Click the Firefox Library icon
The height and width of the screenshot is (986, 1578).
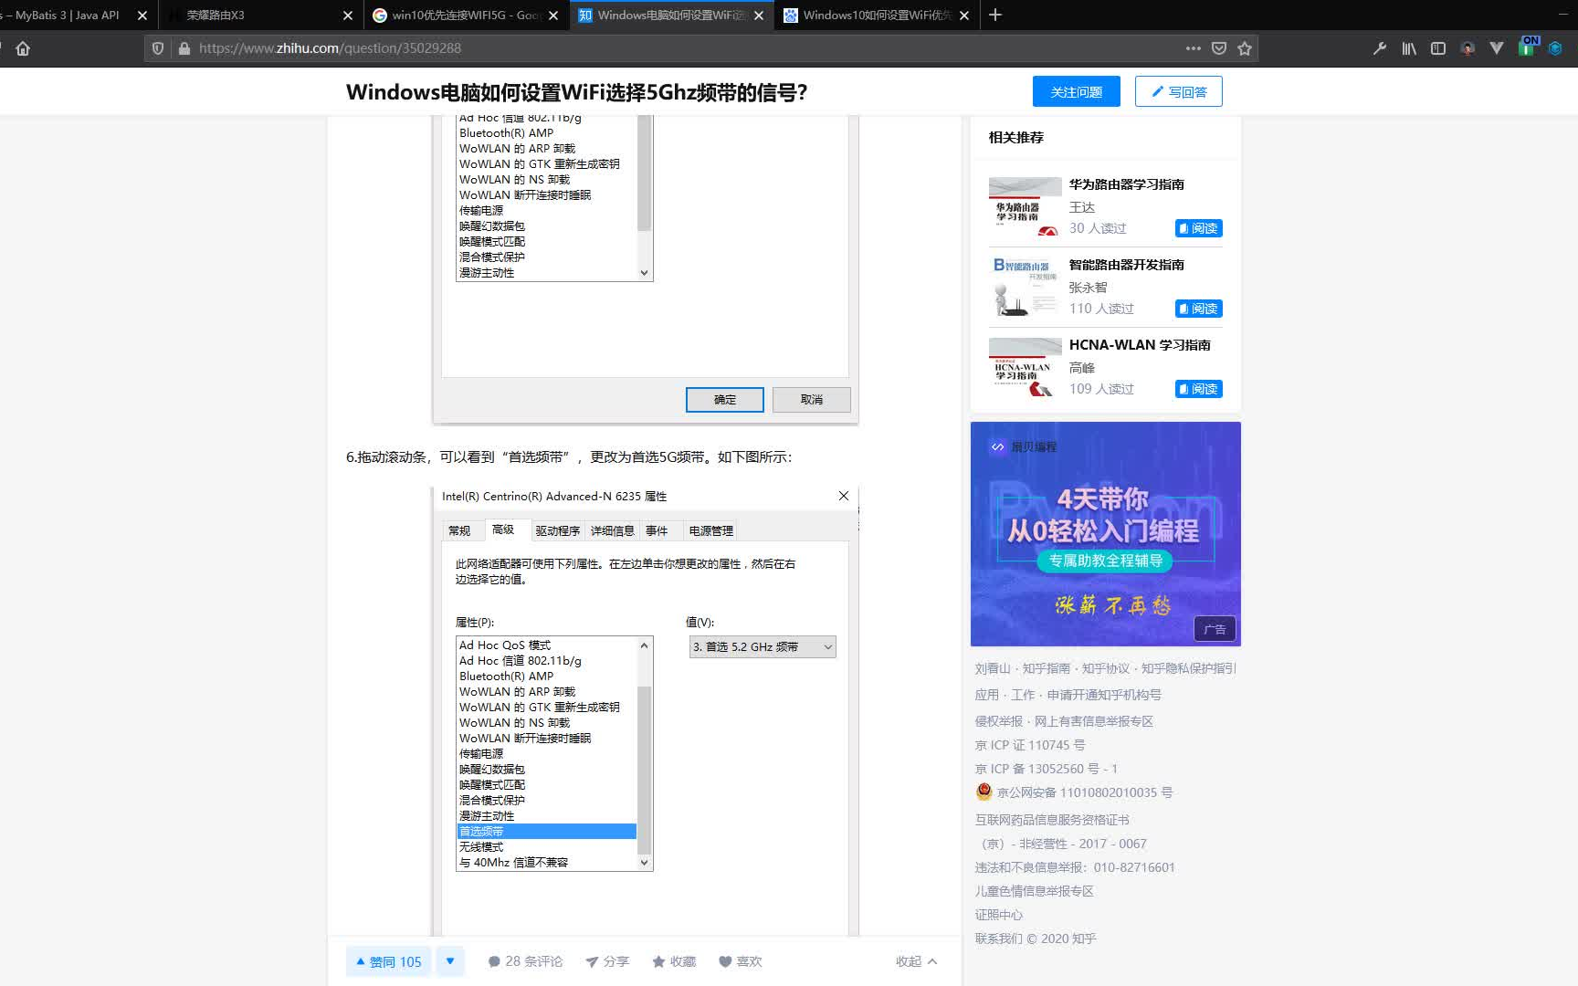click(x=1408, y=48)
